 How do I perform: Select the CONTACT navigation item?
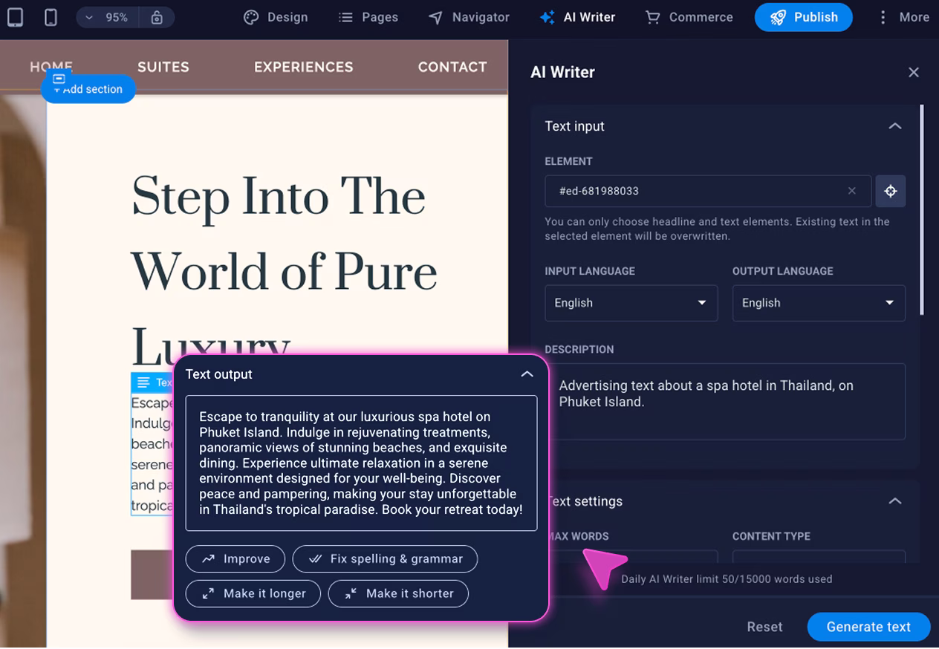[452, 67]
